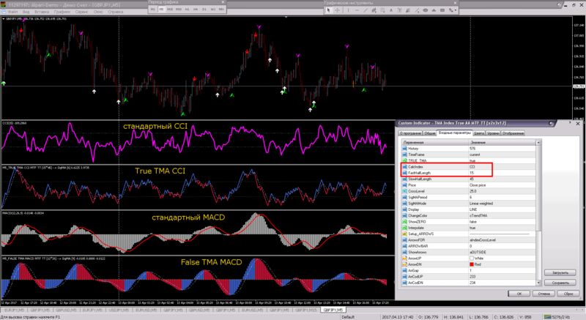This screenshot has height=320, width=586.
Task: Switch to the Уровни tab
Action: pyautogui.click(x=494, y=133)
